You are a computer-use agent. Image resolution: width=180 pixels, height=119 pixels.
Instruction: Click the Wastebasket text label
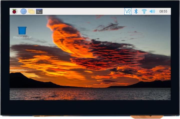22,37
